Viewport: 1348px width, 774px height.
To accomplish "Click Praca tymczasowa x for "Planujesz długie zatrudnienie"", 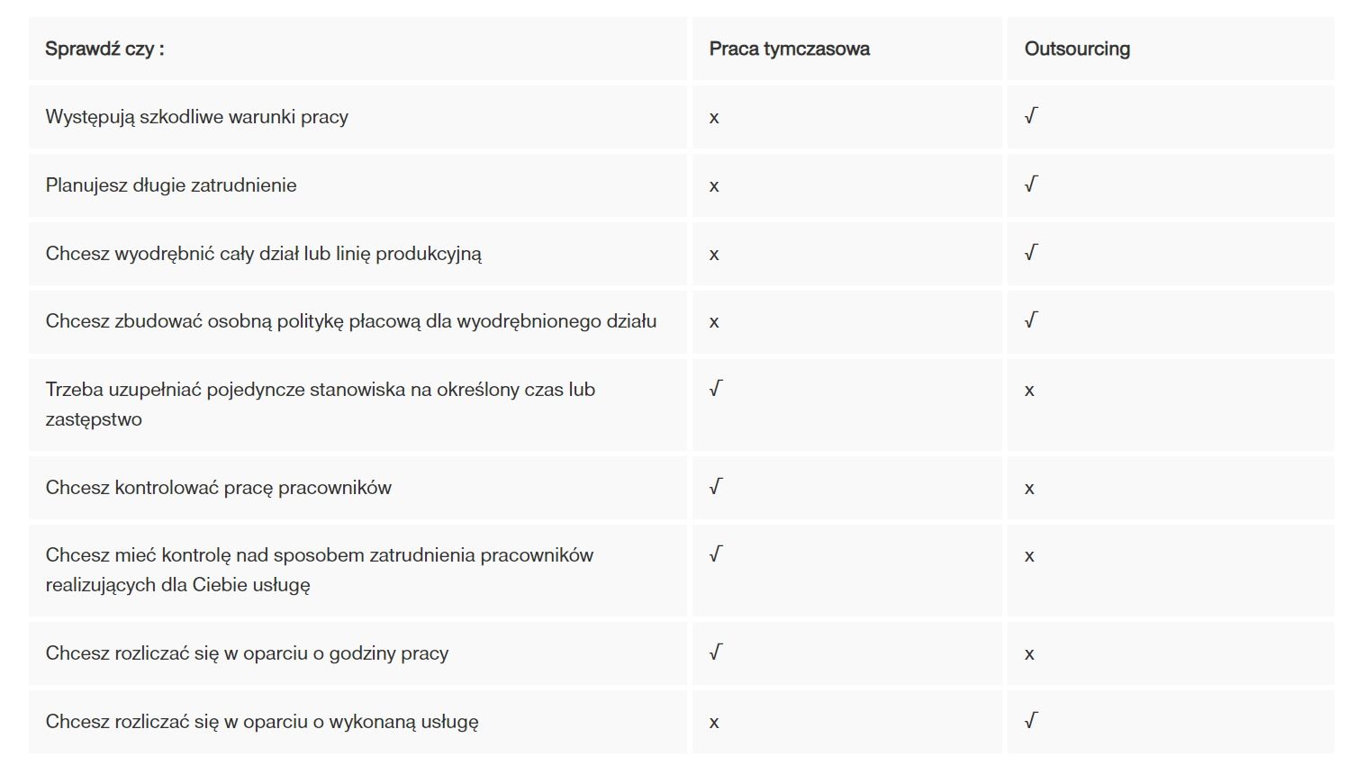I will (714, 186).
